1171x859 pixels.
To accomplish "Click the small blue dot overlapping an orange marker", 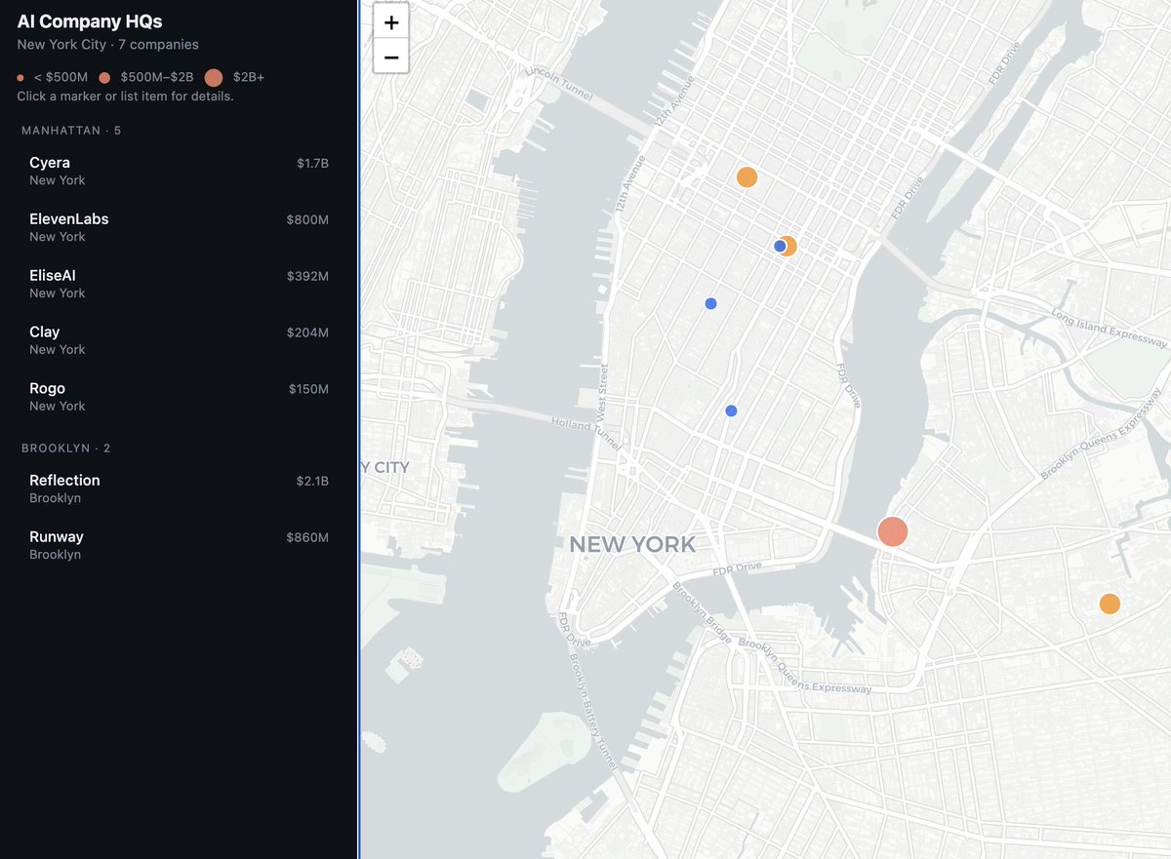I will click(x=780, y=246).
